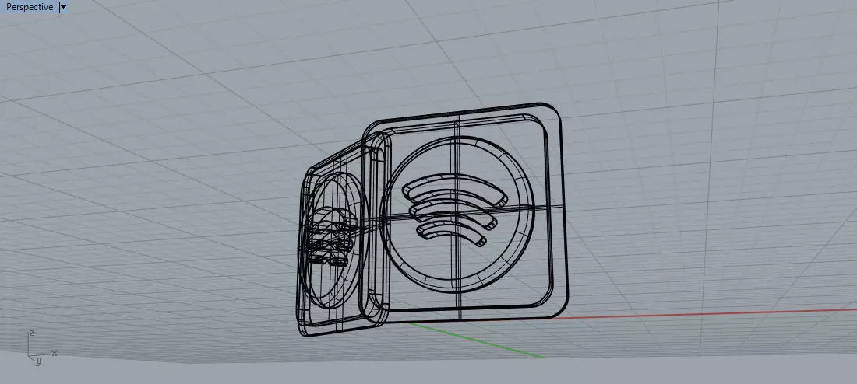Open the Perspective viewport dropdown arrow
857x384 pixels.
pos(63,7)
